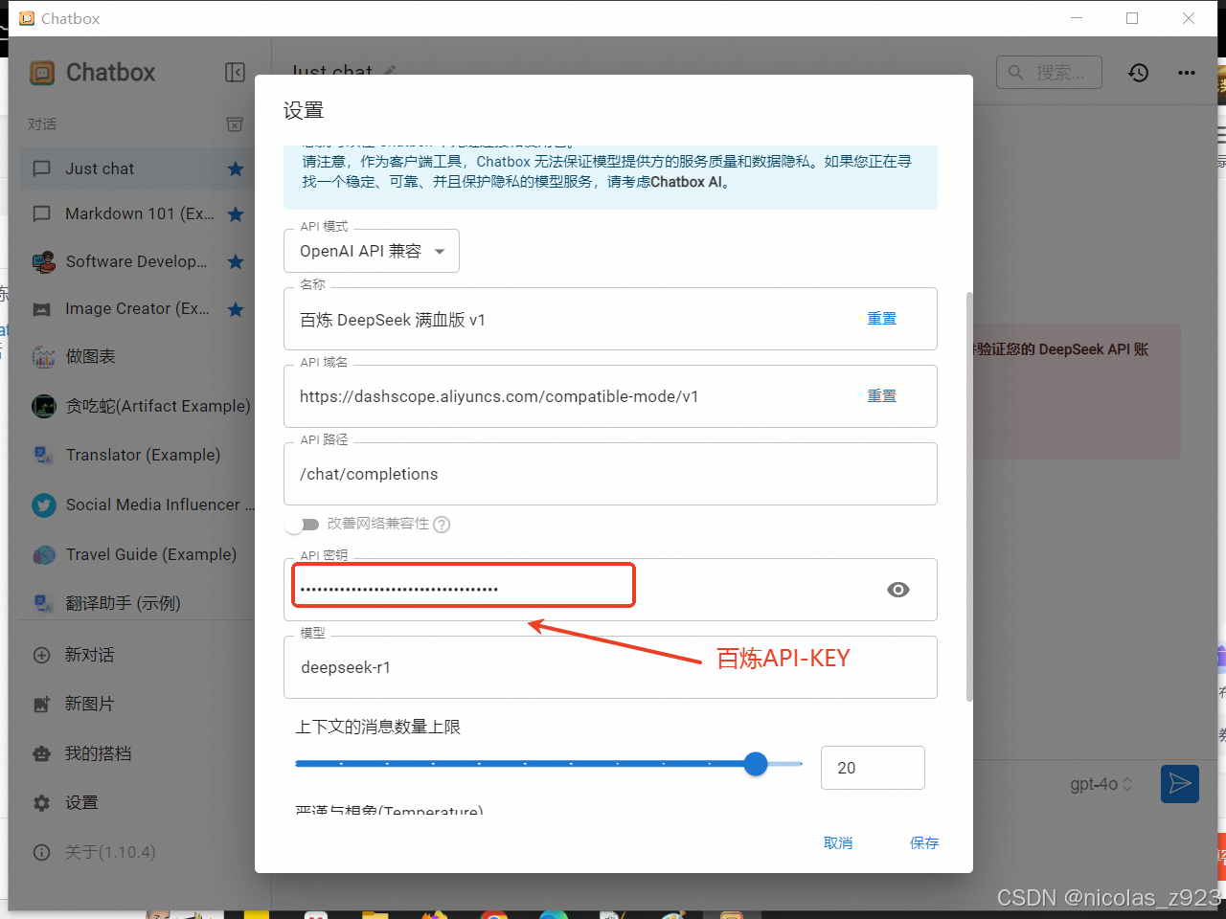Click the 做图表 chart avatar icon

click(x=44, y=356)
